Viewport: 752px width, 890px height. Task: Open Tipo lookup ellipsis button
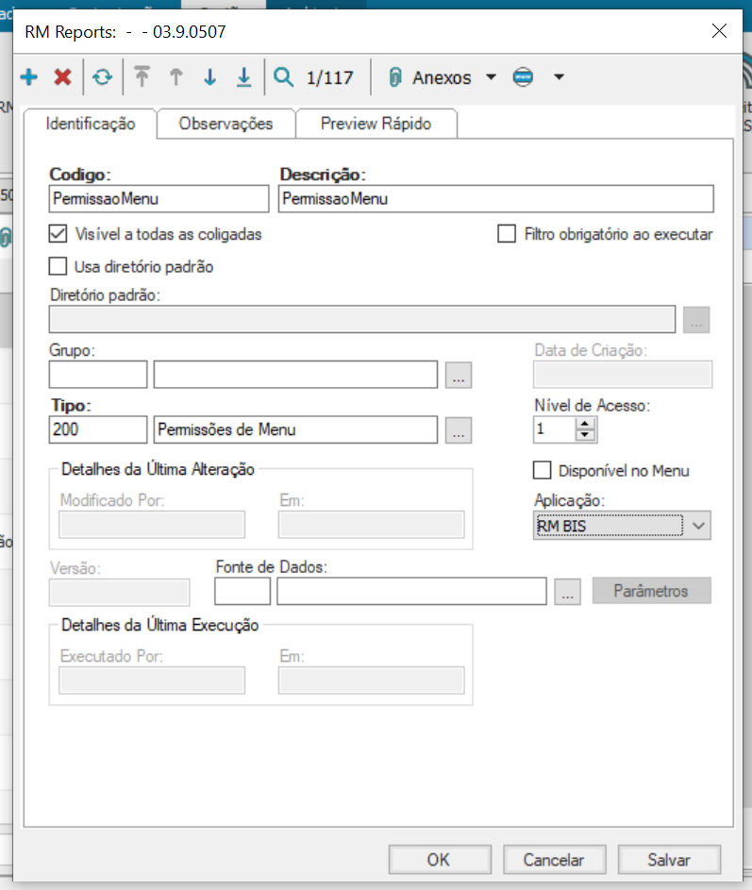[459, 429]
